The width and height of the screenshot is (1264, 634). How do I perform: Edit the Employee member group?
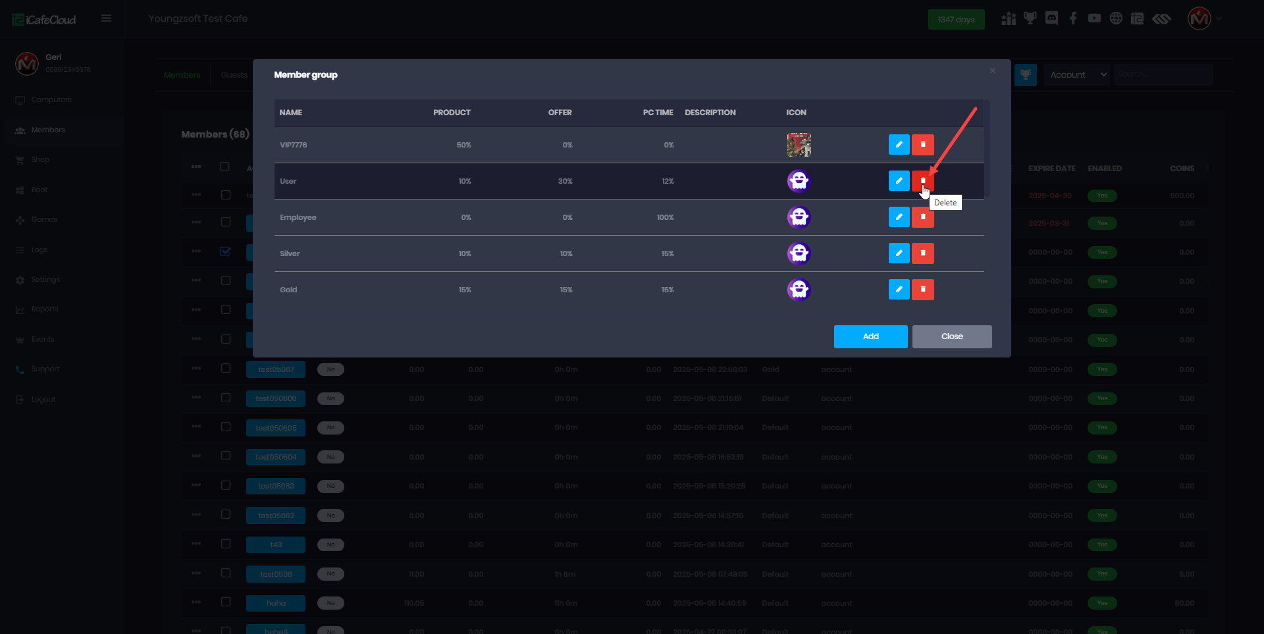899,217
